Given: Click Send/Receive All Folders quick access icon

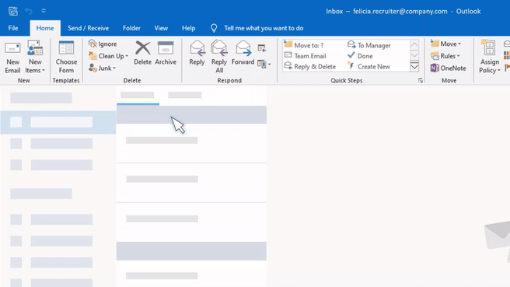Looking at the screenshot, I should tap(13, 11).
